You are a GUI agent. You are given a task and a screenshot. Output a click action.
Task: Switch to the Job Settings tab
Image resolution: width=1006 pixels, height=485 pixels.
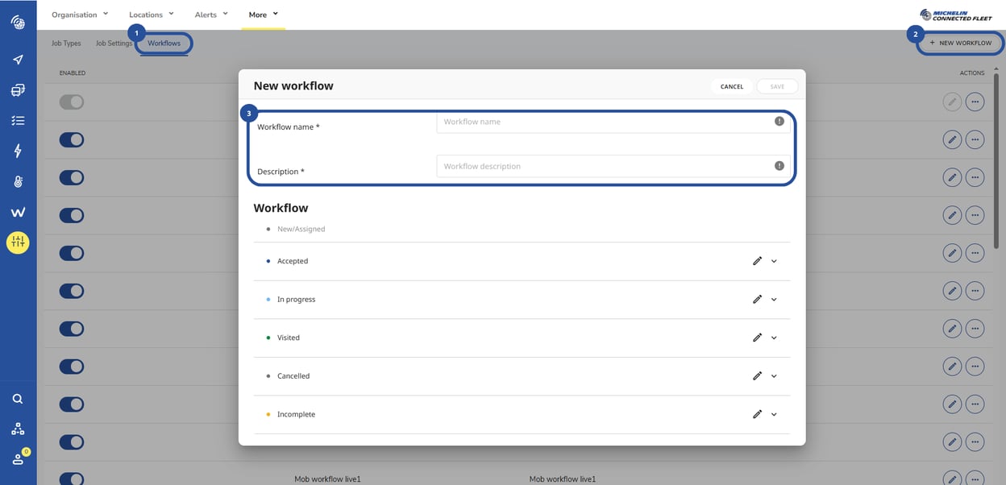(x=114, y=44)
